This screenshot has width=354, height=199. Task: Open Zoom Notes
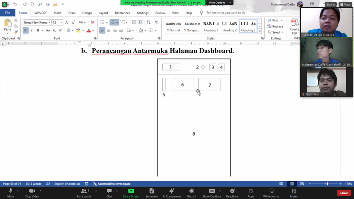click(294, 193)
